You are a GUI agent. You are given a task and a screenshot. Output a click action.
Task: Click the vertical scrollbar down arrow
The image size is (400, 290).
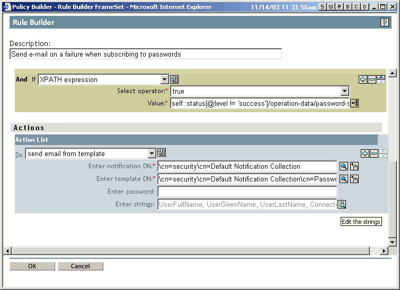click(x=393, y=242)
